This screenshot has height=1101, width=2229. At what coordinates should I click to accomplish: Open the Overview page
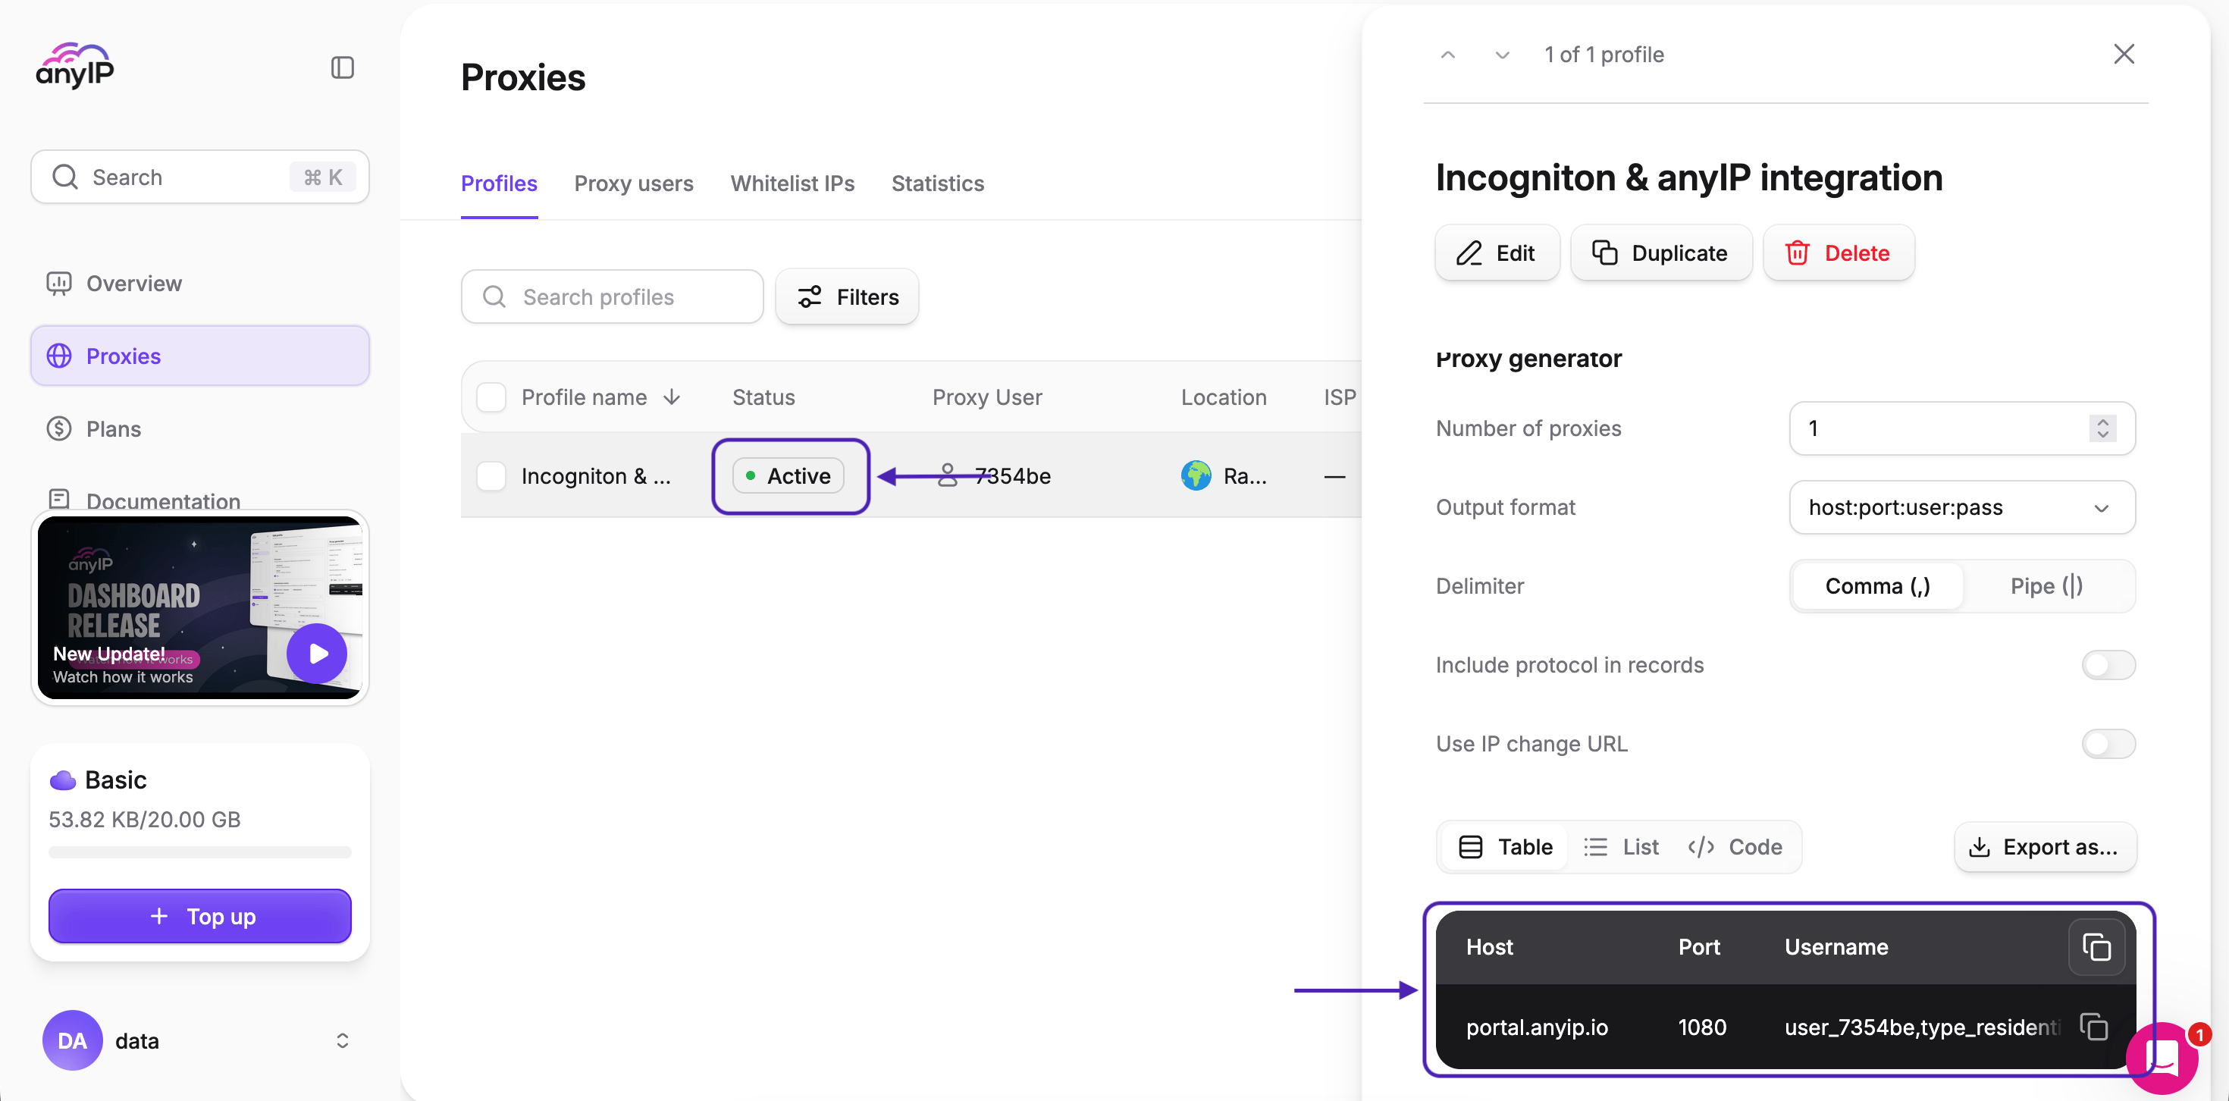(x=200, y=283)
